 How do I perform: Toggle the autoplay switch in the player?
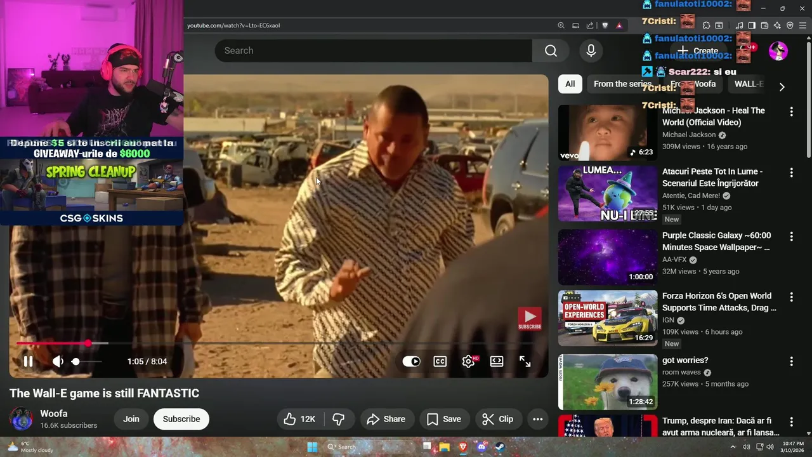point(411,361)
